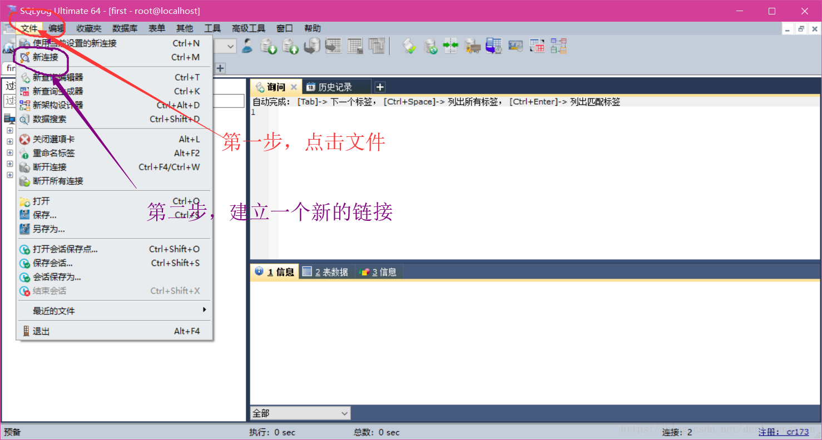This screenshot has width=822, height=440.
Task: Choose 退出 to exit SQLyog
Action: click(x=115, y=331)
